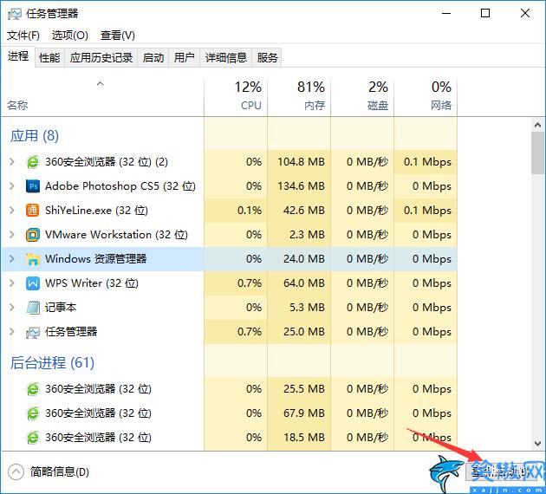The width and height of the screenshot is (546, 494).
Task: Sort by the CPU column header
Action: click(x=236, y=97)
